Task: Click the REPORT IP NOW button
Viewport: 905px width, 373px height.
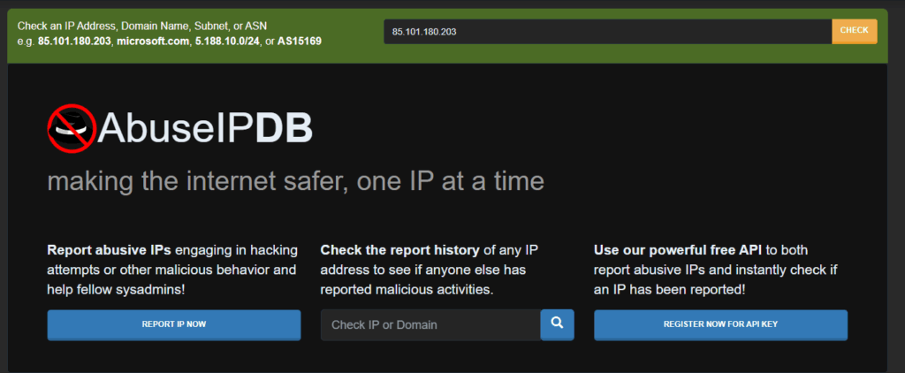Action: click(x=173, y=324)
